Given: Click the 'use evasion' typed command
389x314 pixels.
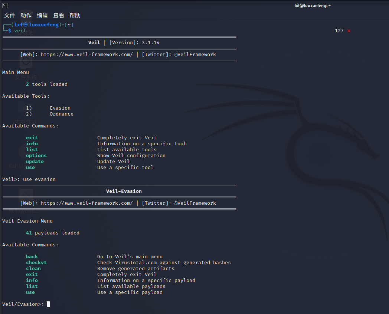Looking at the screenshot, I should pyautogui.click(x=39, y=179).
